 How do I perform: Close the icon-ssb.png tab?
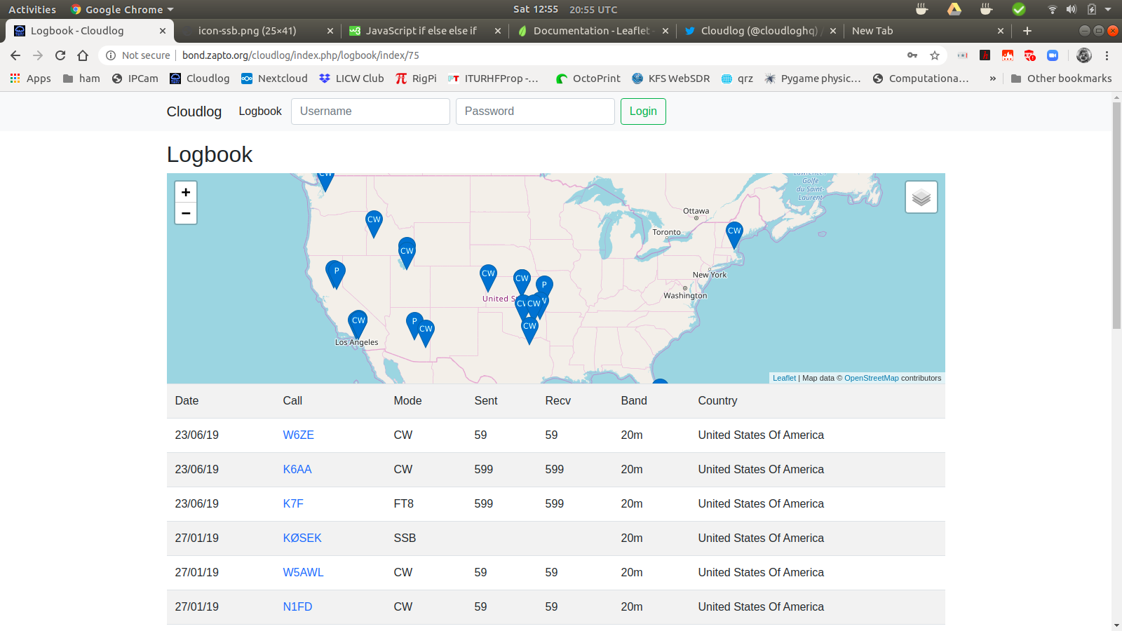click(x=330, y=31)
